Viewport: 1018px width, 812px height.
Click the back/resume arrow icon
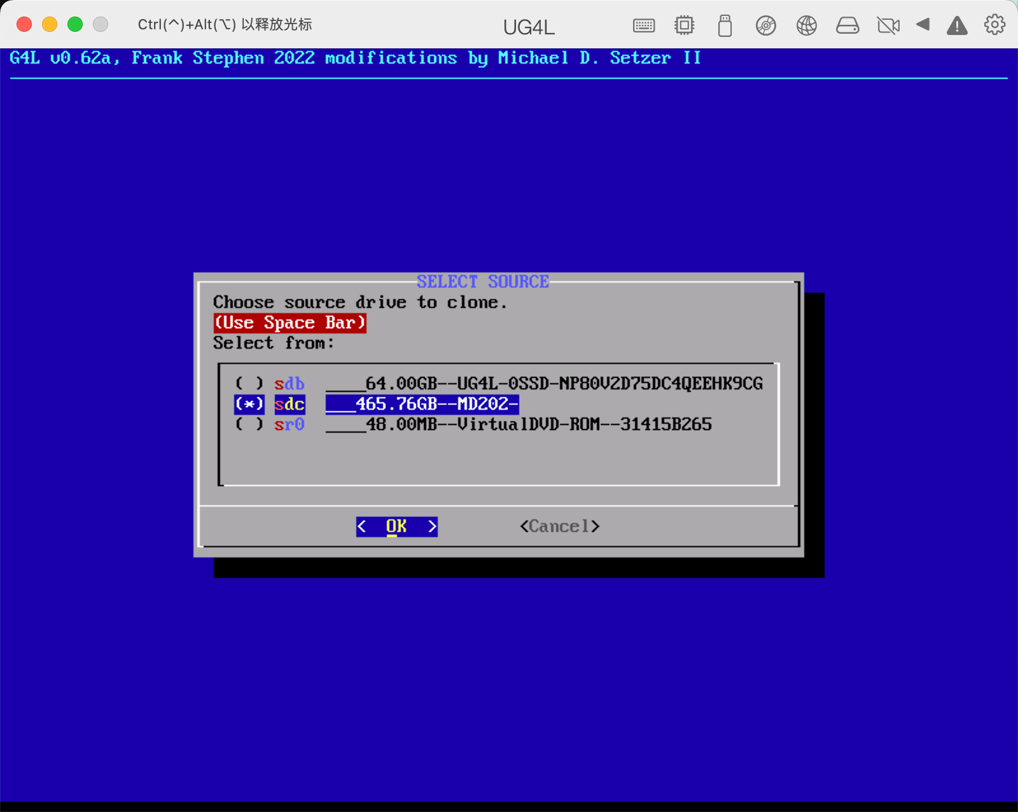click(x=923, y=25)
